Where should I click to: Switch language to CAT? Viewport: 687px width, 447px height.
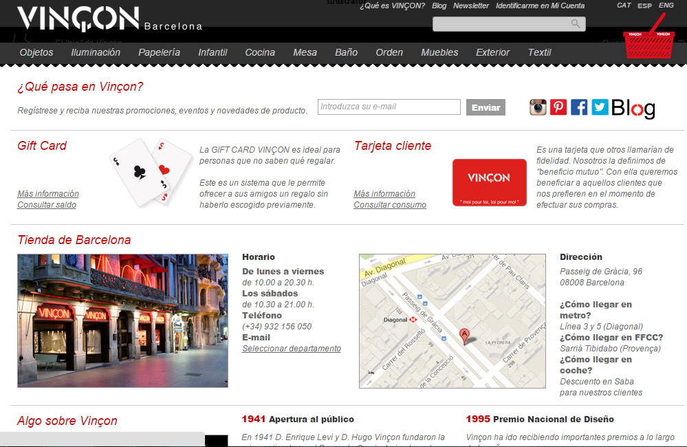(x=624, y=6)
